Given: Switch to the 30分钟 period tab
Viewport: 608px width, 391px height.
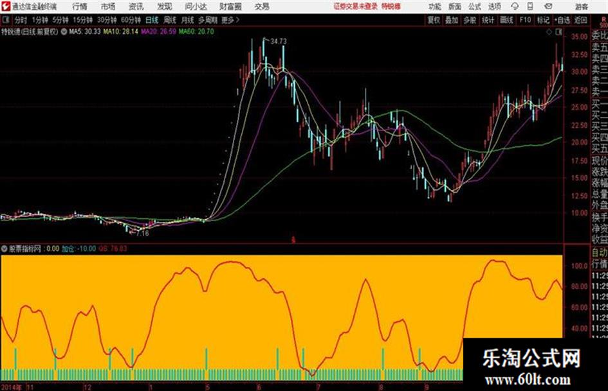Looking at the screenshot, I should coord(107,20).
